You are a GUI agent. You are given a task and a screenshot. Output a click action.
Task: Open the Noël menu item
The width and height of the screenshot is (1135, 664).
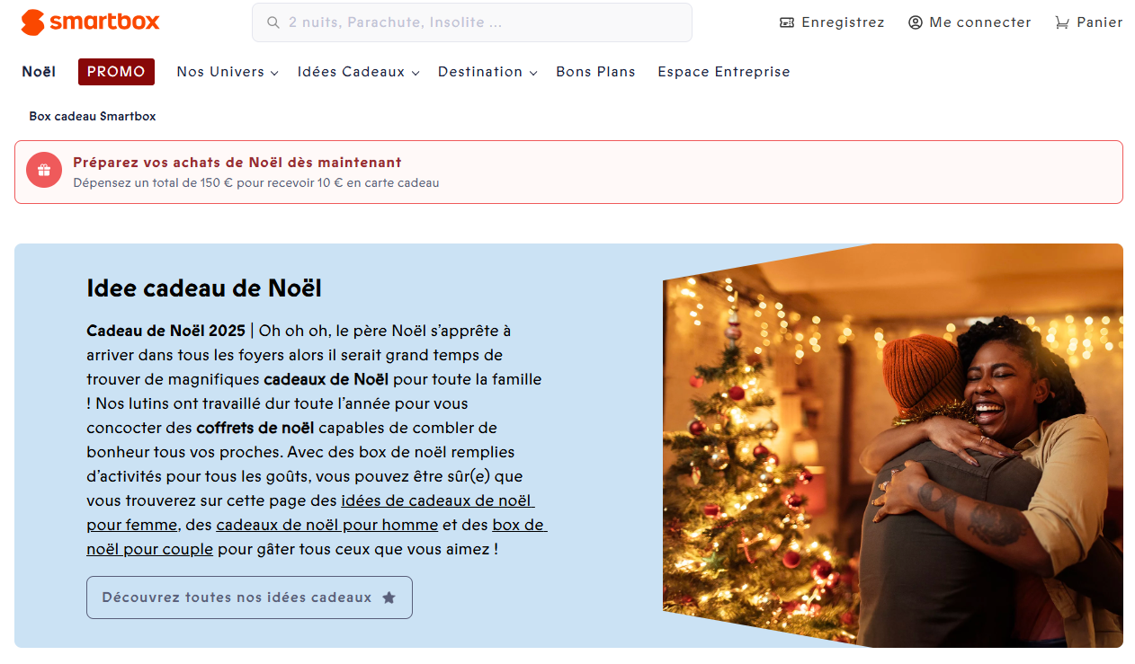point(39,72)
